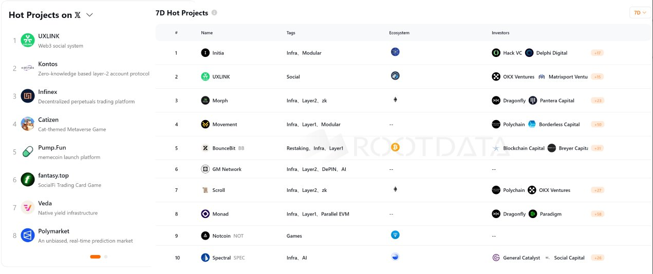Expand the +17 more investors badge for Initia
The width and height of the screenshot is (653, 274).
(597, 53)
